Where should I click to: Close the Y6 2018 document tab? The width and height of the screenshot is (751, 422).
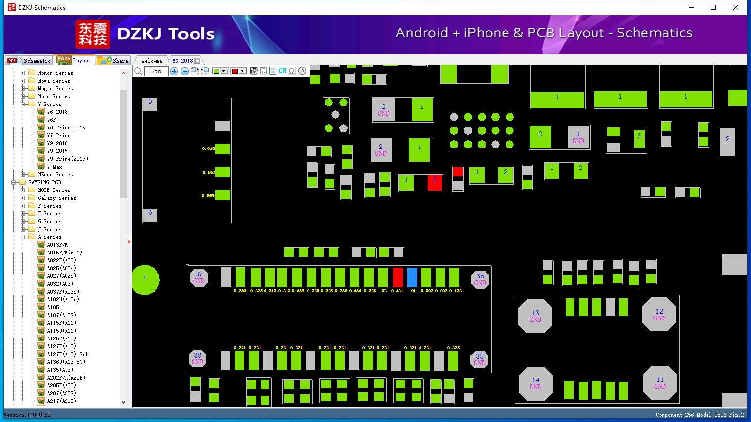[x=197, y=61]
